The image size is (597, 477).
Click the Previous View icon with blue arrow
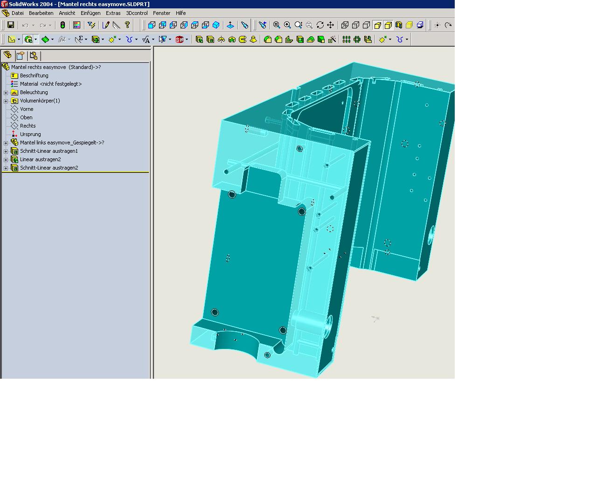click(x=263, y=25)
